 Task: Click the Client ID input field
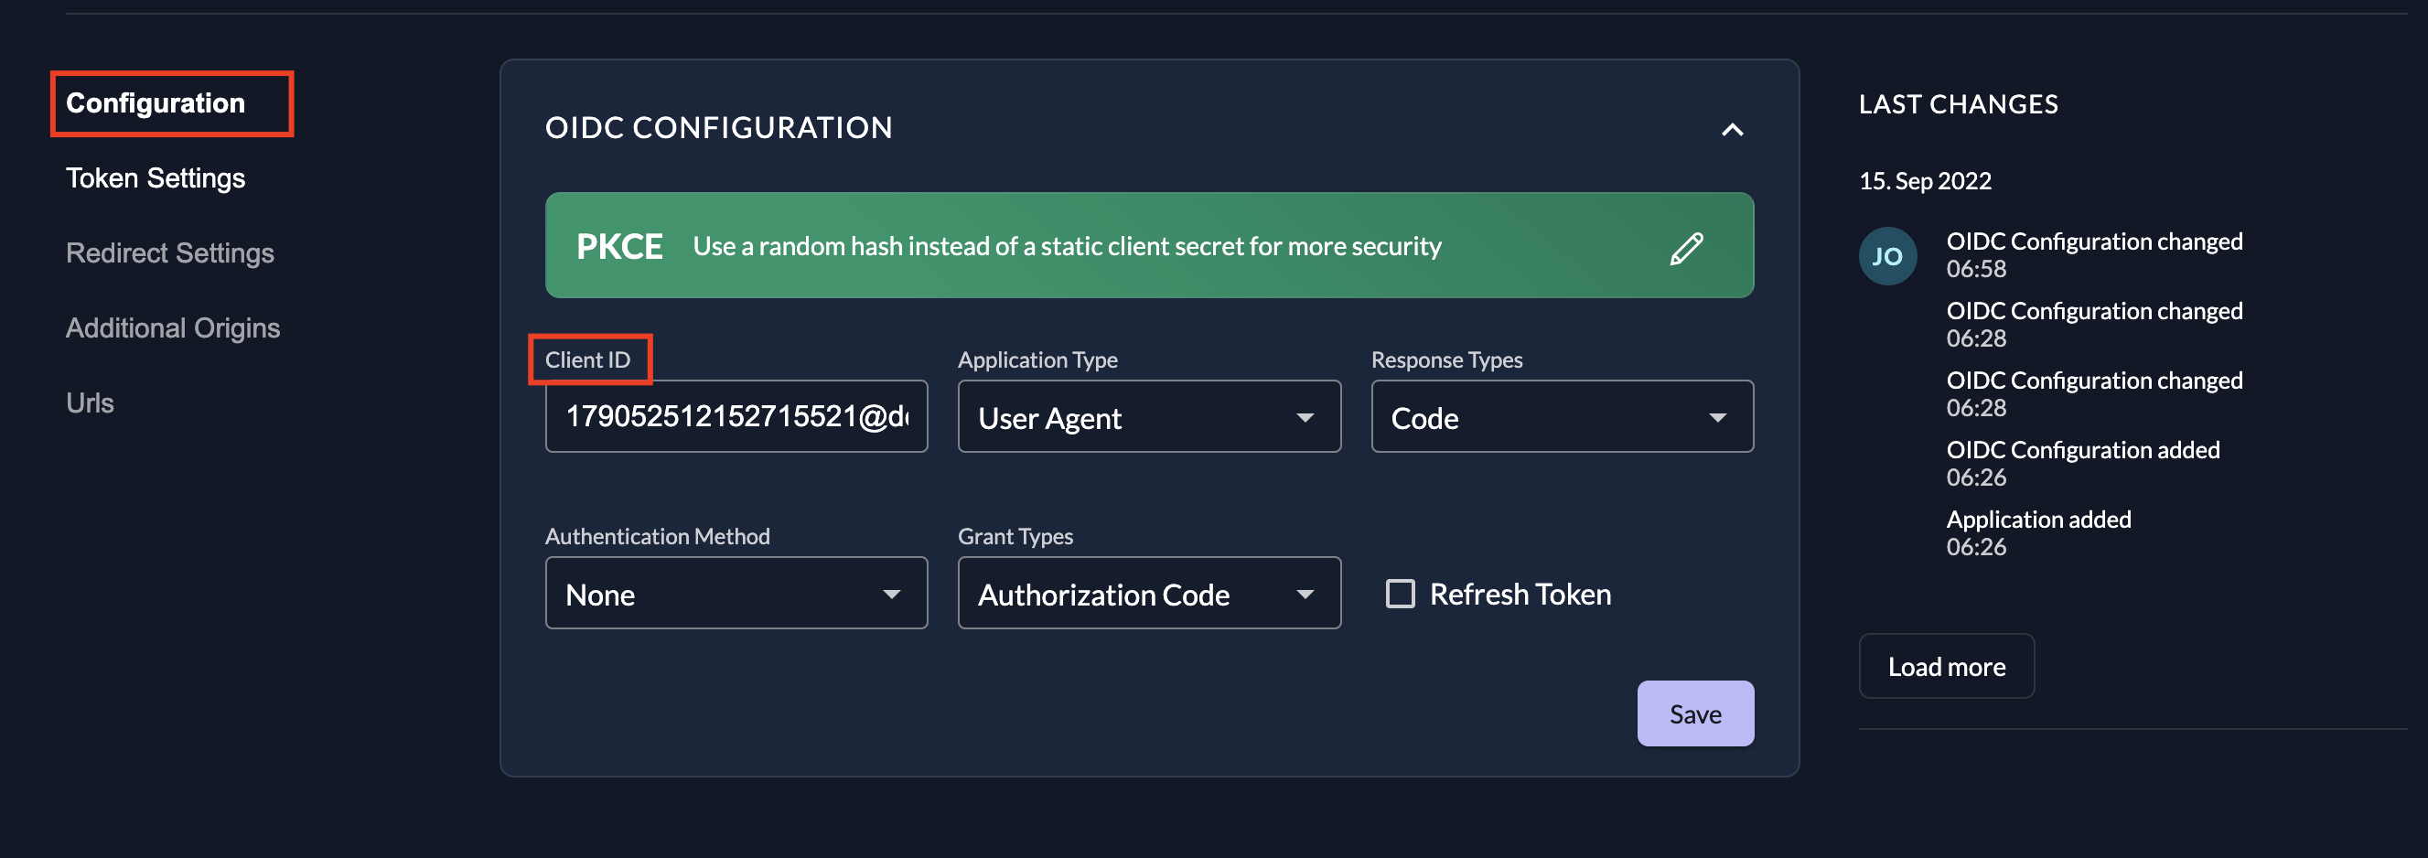(x=736, y=417)
